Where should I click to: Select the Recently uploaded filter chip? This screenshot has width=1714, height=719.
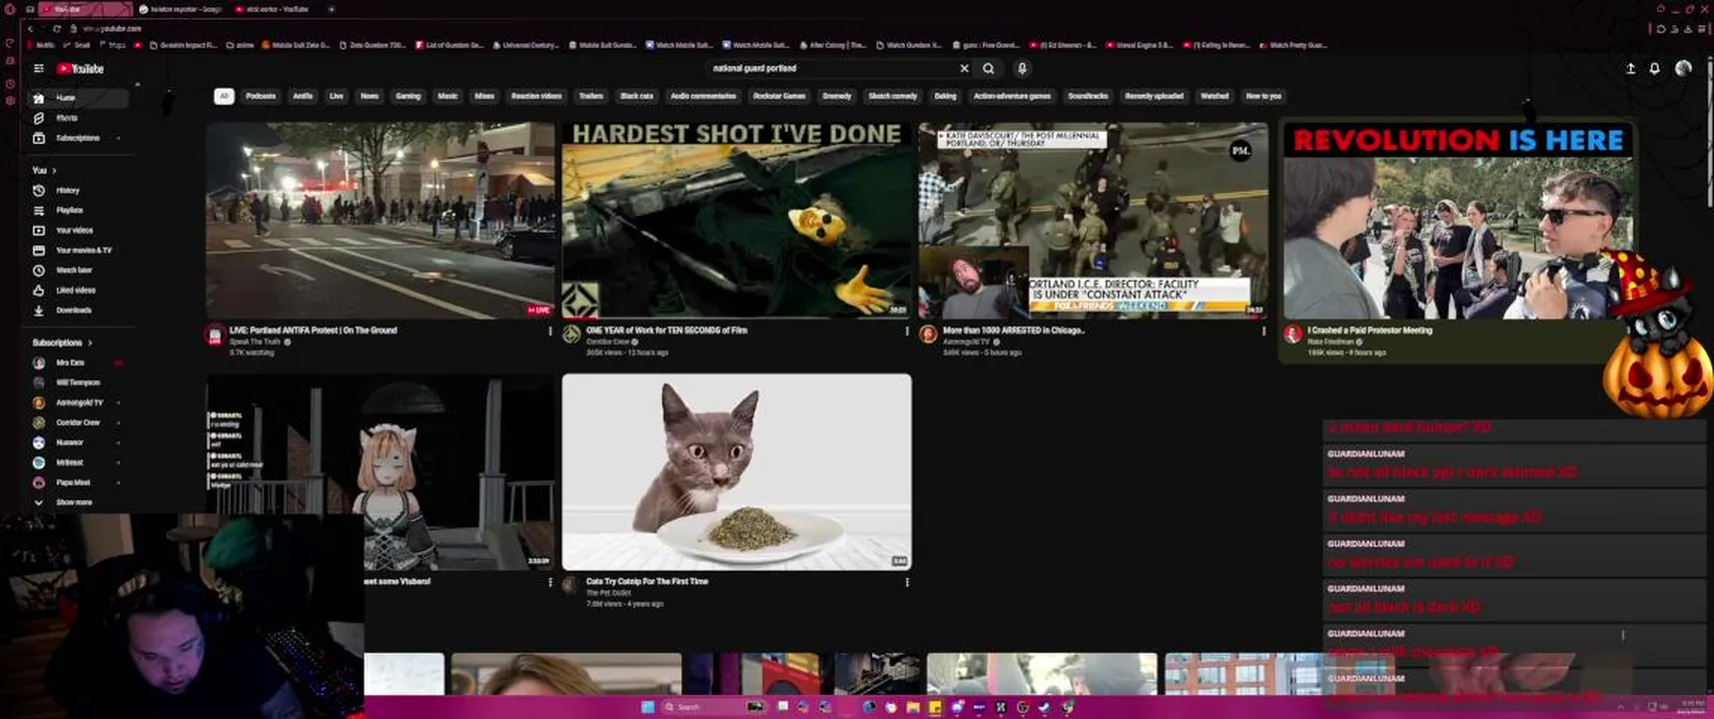point(1154,96)
